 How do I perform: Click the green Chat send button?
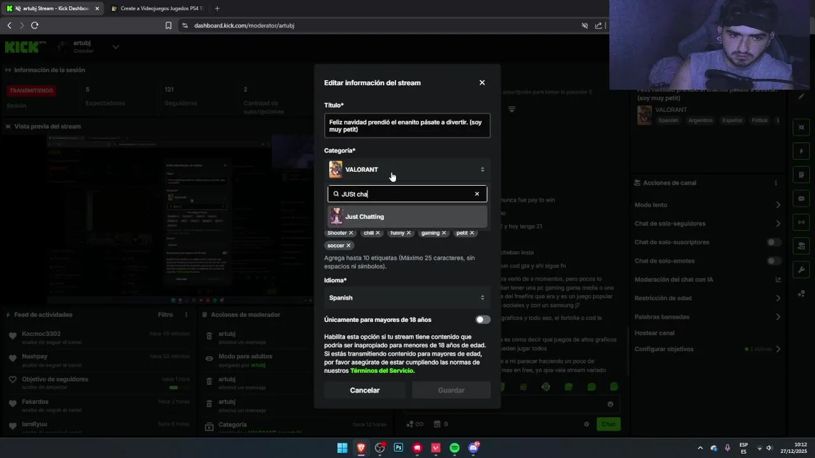pos(609,424)
